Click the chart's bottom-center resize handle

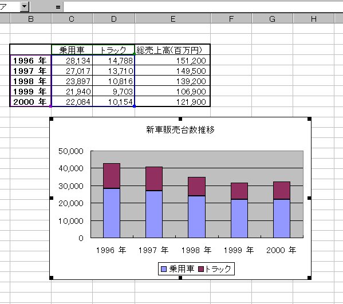(x=180, y=278)
